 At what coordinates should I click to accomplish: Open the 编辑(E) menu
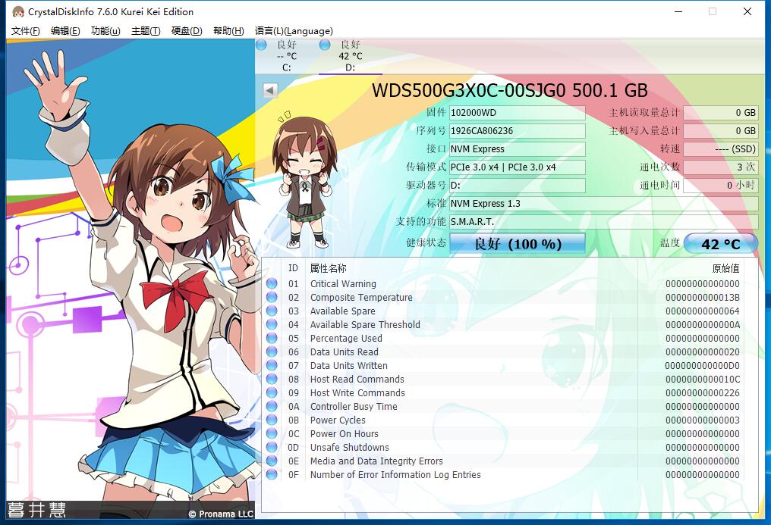point(65,31)
